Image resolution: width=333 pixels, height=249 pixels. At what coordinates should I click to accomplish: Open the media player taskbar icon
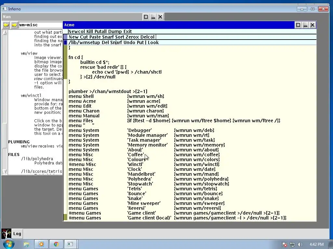41,244
